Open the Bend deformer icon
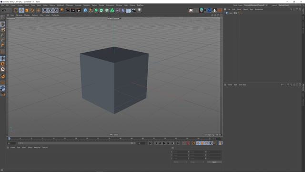This screenshot has width=305, height=172. click(x=123, y=10)
